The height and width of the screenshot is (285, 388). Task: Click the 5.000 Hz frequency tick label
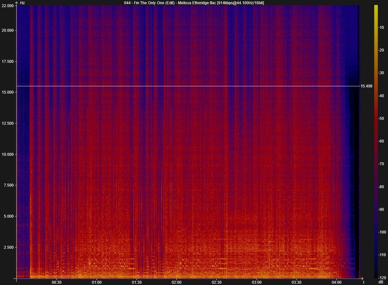point(9,216)
